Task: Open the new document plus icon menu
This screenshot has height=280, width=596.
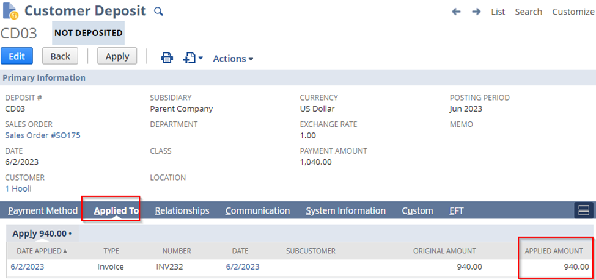Action: point(193,59)
